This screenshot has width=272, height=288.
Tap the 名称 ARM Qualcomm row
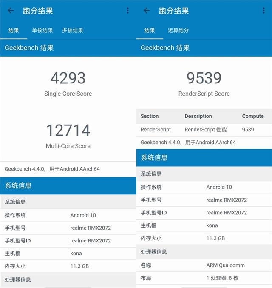click(x=204, y=265)
